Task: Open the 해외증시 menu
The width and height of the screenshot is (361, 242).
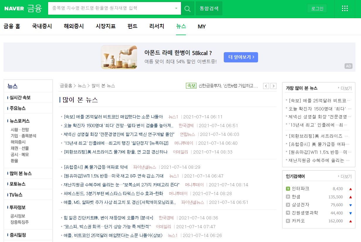Action: click(74, 26)
